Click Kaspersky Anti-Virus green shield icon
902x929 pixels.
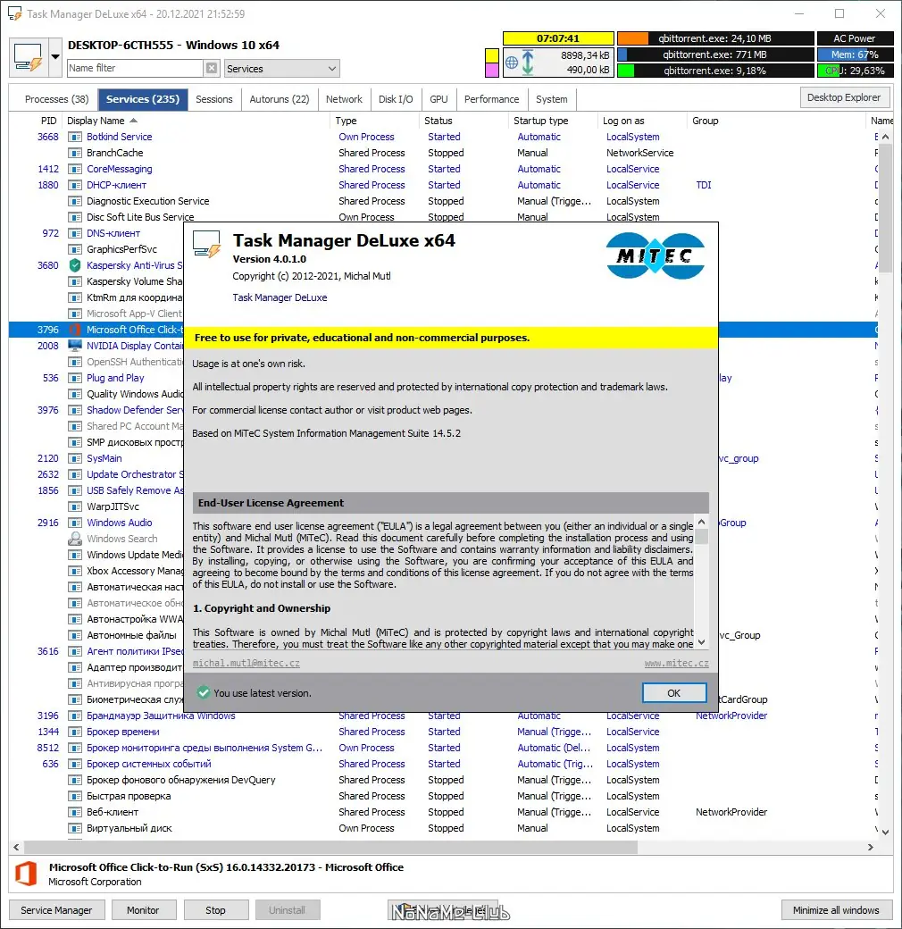pos(75,265)
